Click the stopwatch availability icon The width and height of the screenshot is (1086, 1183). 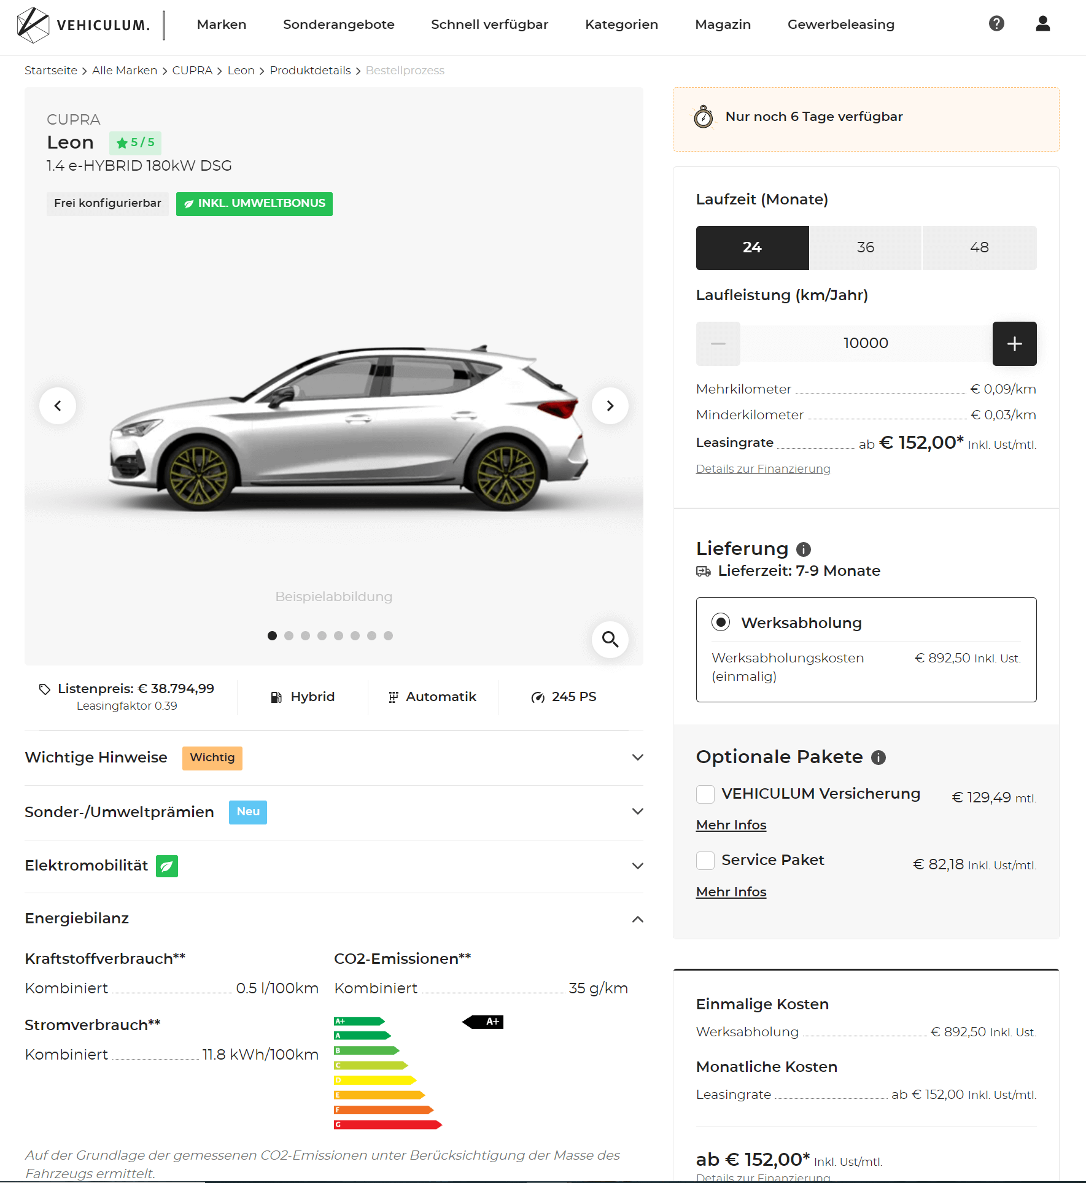704,117
